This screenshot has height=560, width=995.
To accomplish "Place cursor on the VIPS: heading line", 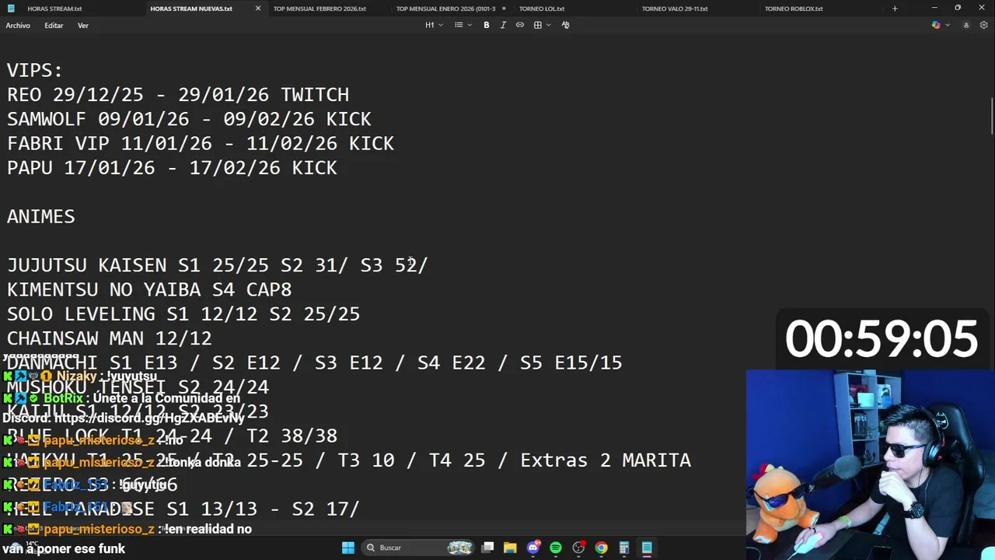I will click(35, 70).
